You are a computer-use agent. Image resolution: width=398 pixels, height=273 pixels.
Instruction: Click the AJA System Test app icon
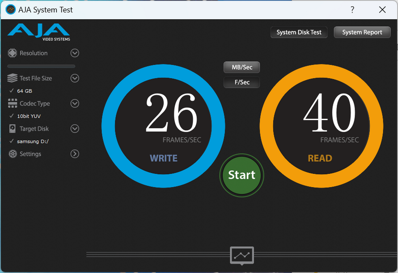[11, 10]
